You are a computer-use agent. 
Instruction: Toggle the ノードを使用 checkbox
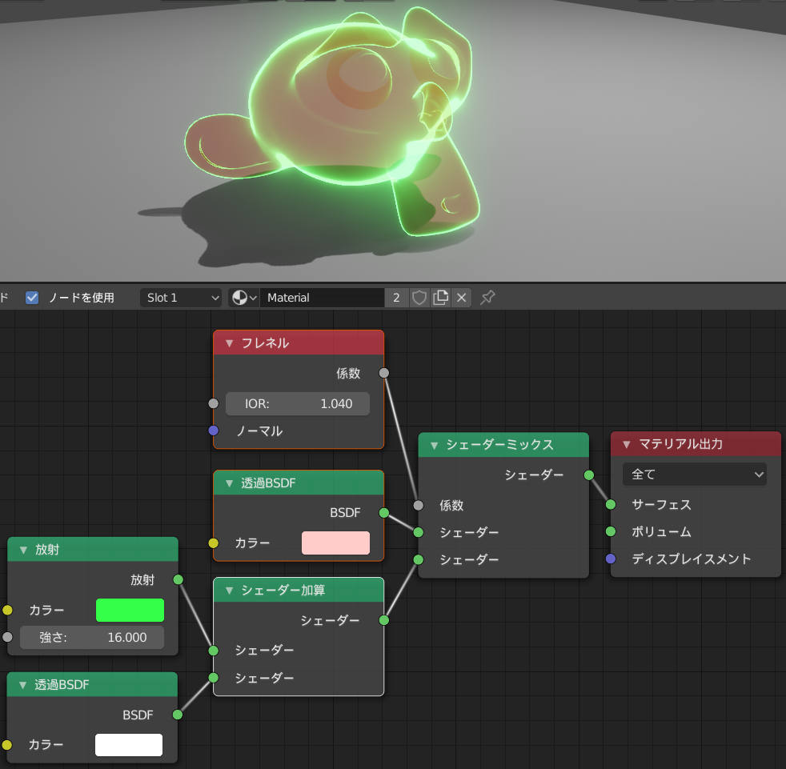pos(32,298)
